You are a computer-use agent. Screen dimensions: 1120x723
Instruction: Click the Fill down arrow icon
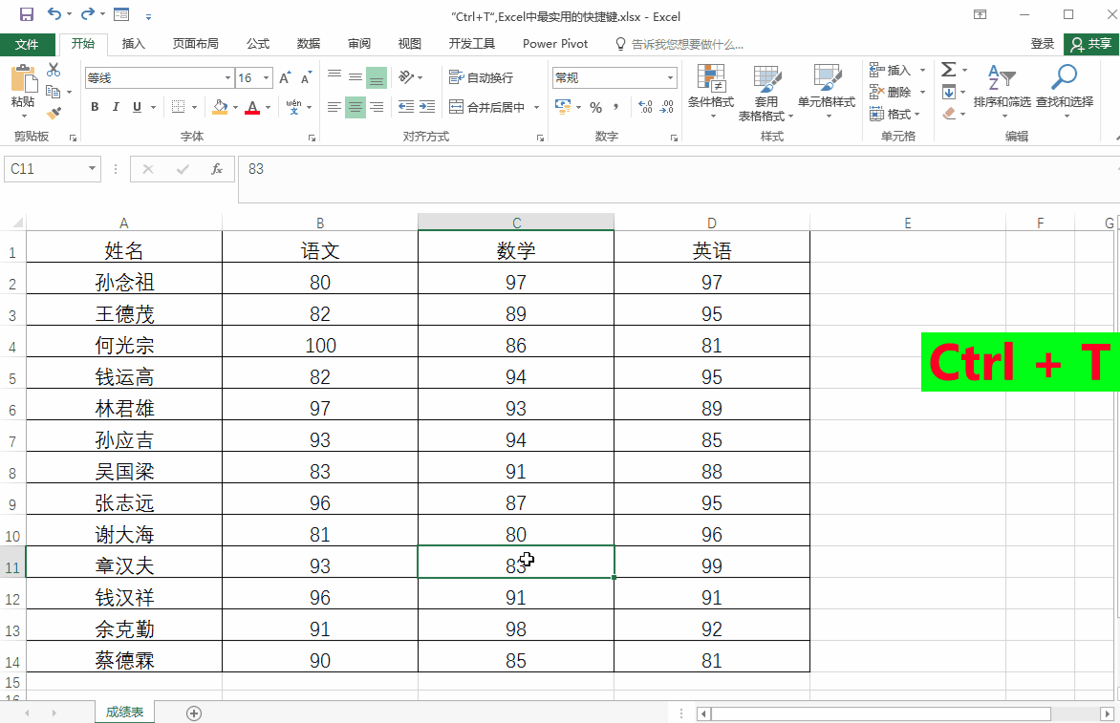click(949, 92)
